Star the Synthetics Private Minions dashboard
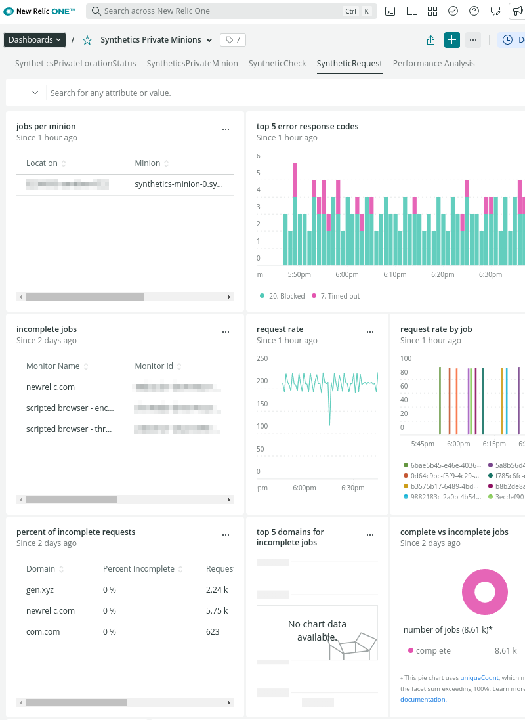 click(x=87, y=39)
